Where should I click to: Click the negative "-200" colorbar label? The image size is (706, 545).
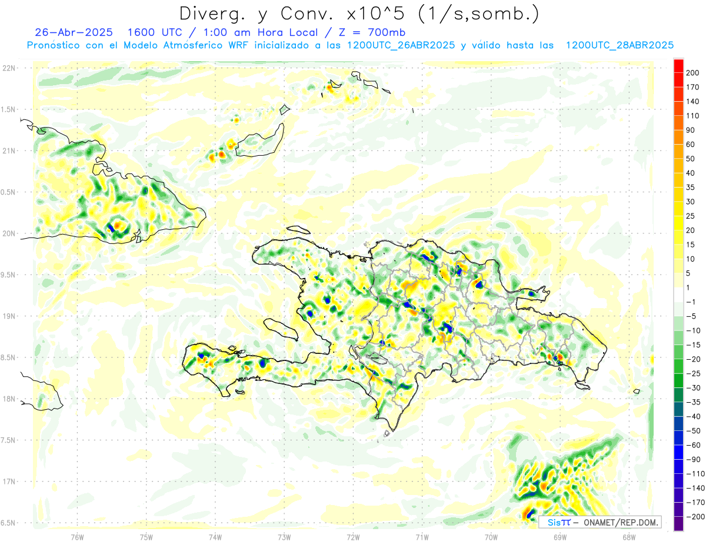point(694,517)
